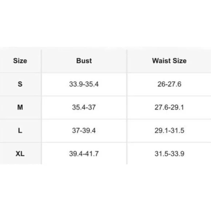This screenshot has width=211, height=211.
Task: Click the Size column header
Action: point(20,61)
